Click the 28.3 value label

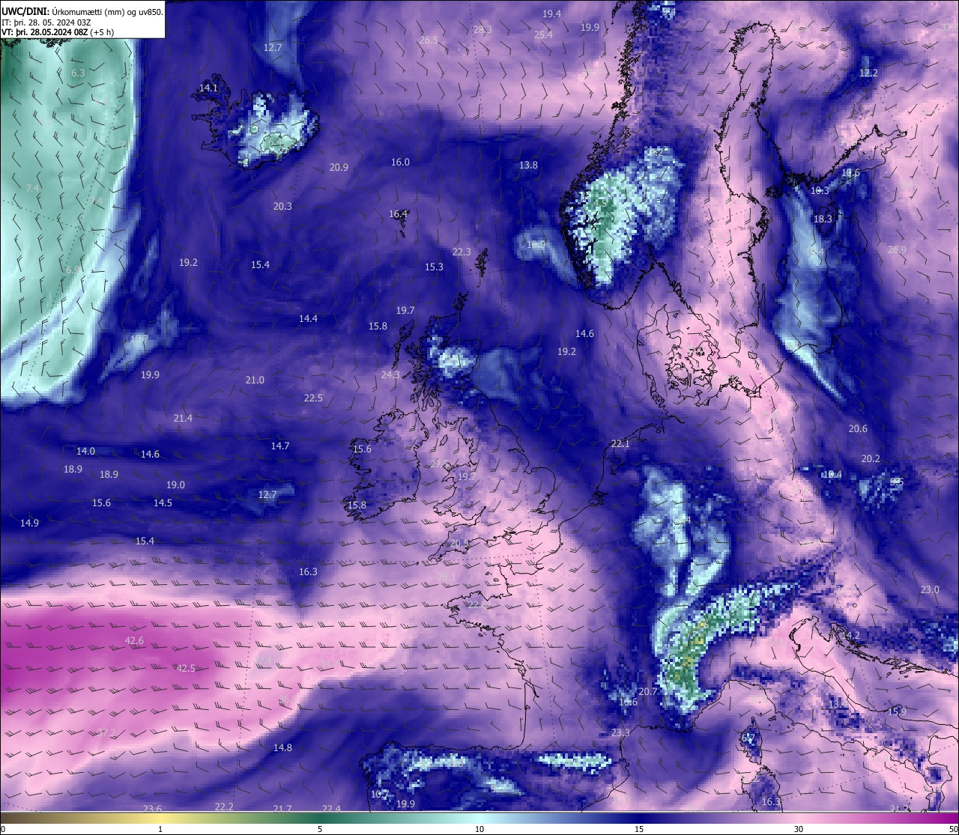point(482,29)
